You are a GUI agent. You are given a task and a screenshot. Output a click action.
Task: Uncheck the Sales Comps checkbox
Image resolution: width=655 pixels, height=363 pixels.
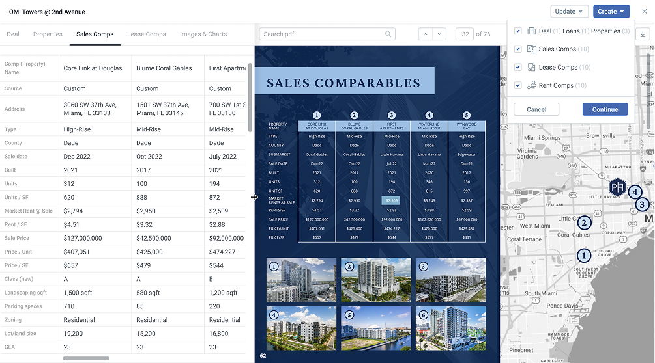(518, 49)
